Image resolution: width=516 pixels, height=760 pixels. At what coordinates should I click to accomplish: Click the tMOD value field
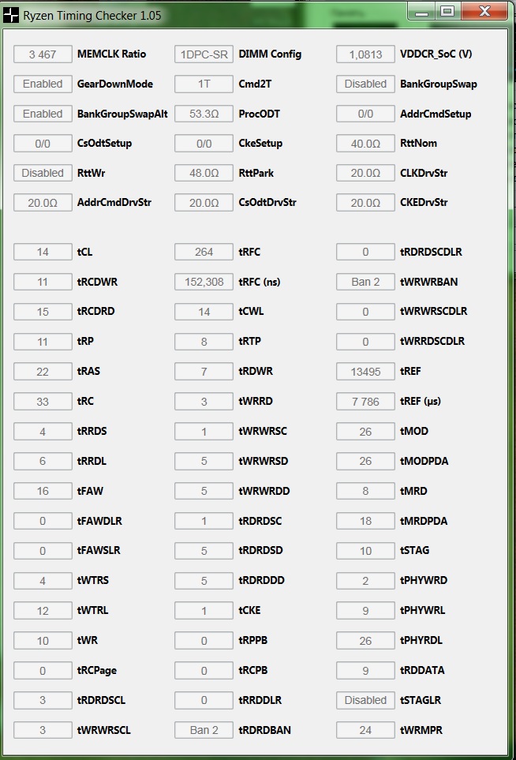pos(365,432)
